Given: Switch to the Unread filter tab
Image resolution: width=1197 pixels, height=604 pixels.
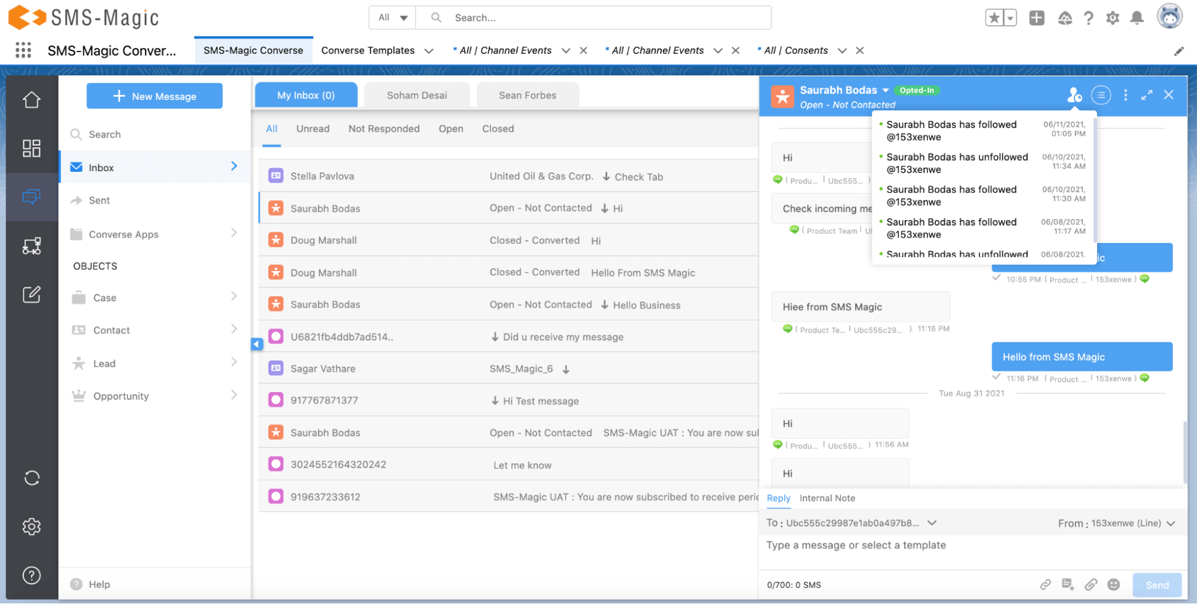Looking at the screenshot, I should click(313, 129).
